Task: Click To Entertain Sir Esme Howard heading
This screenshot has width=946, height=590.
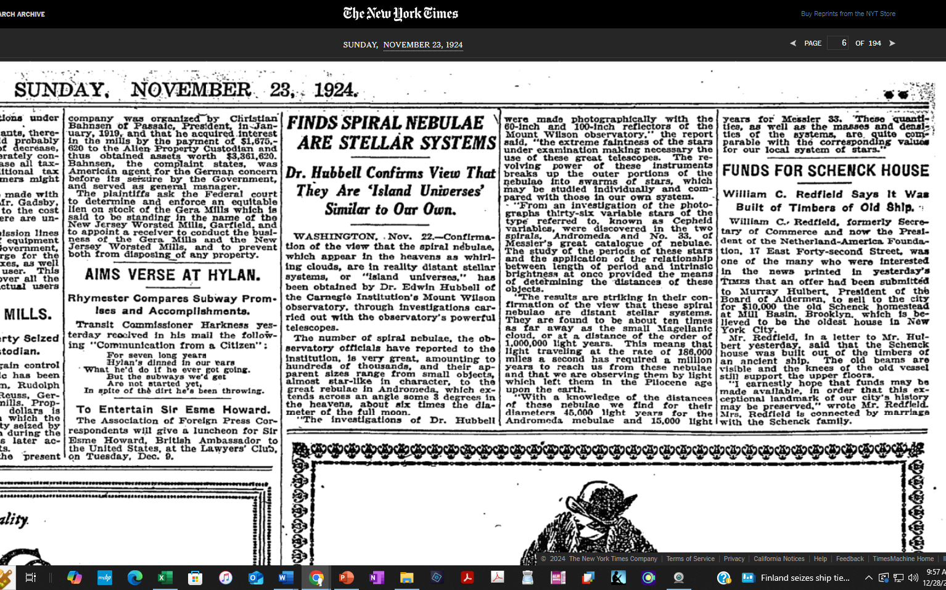Action: [173, 409]
